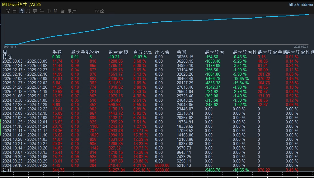Switch to the 综 summary tab
314x178 pixels.
coord(8,11)
